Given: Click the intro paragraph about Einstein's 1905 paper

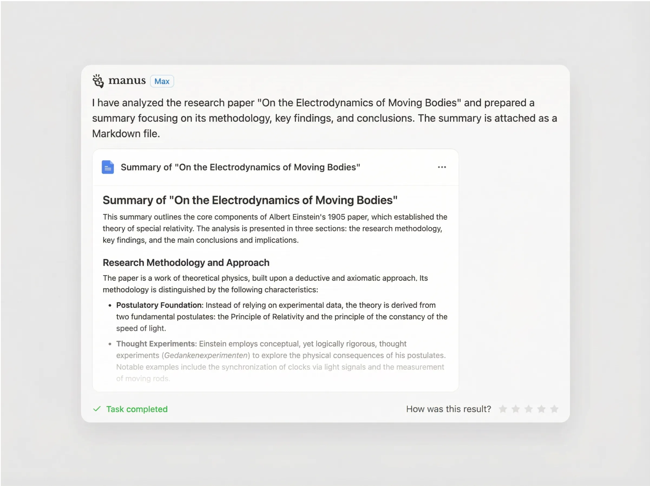Looking at the screenshot, I should click(275, 229).
